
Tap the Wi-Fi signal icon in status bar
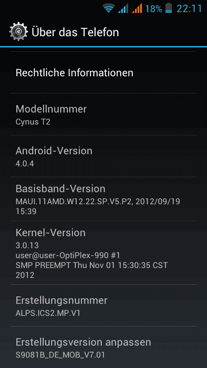click(x=108, y=9)
